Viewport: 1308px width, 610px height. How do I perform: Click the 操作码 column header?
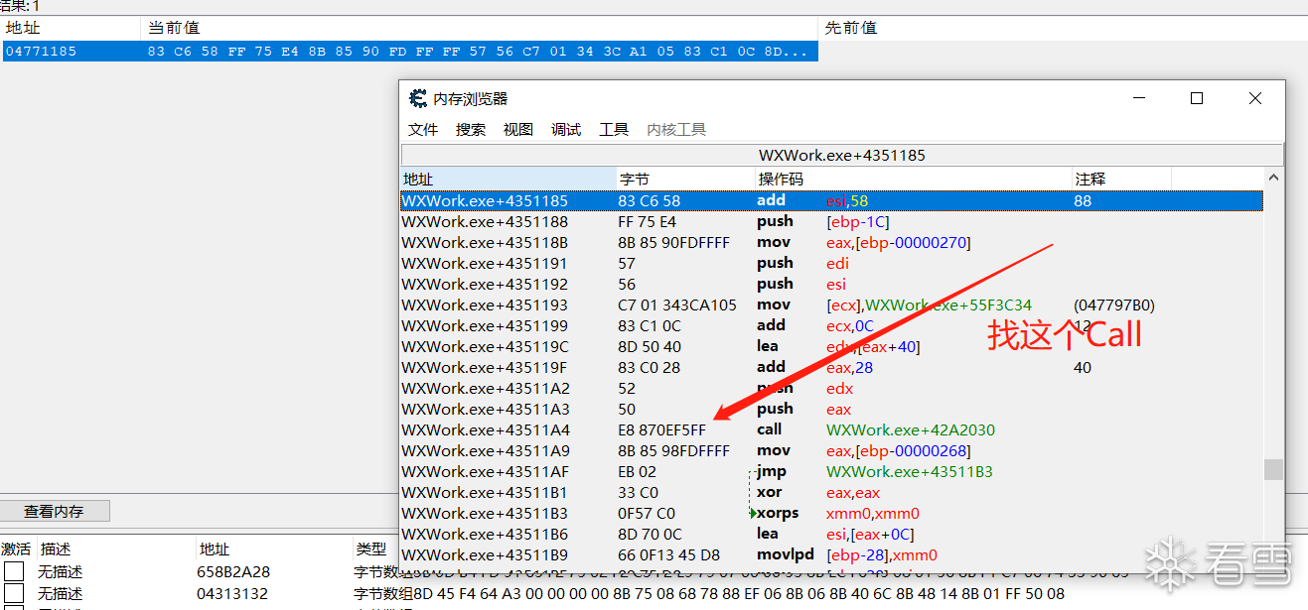(913, 180)
